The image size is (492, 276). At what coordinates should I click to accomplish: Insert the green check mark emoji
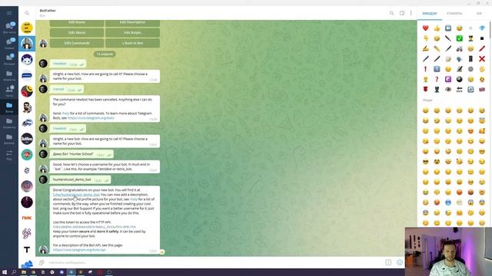click(x=460, y=38)
